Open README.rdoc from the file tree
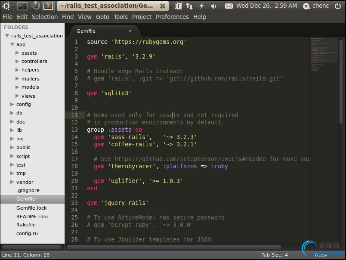 pyautogui.click(x=32, y=217)
